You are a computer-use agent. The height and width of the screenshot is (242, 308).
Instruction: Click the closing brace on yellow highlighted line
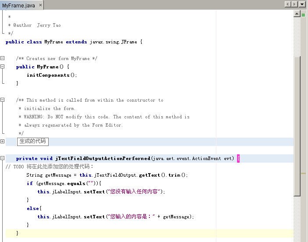pos(17,233)
